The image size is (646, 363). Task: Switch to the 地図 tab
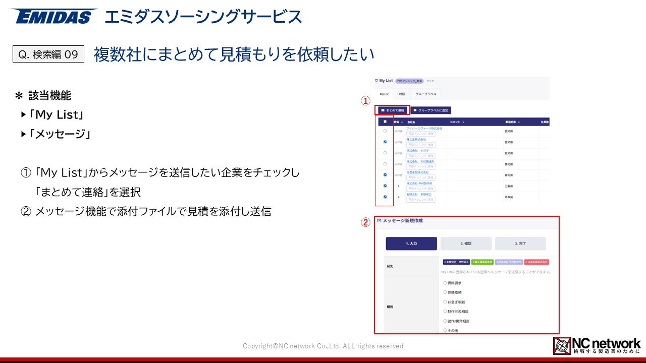[402, 94]
